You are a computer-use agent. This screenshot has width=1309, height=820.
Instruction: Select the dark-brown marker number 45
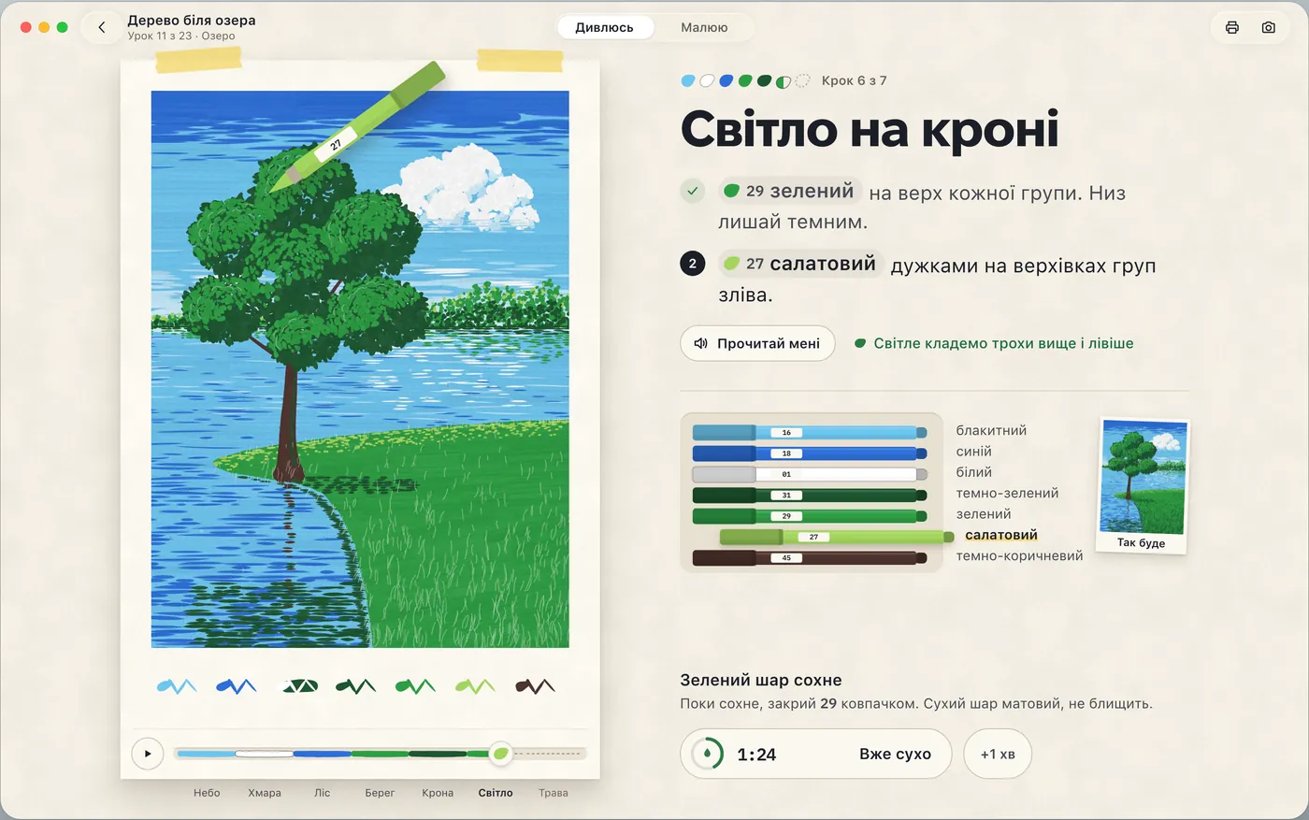tap(810, 558)
